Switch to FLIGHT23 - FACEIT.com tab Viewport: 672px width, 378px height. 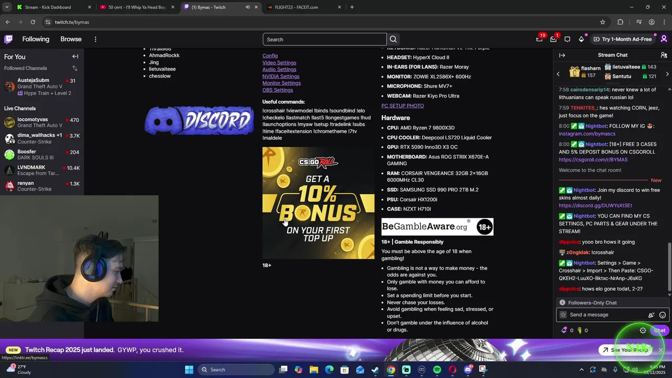tap(303, 7)
